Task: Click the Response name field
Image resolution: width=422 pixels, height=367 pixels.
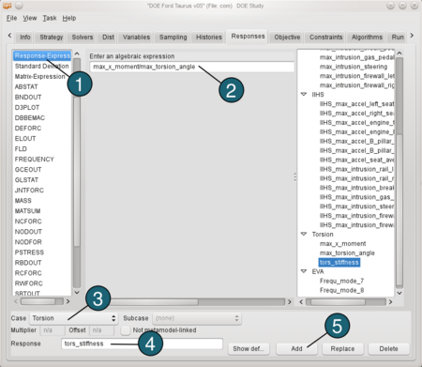Action: [x=143, y=344]
